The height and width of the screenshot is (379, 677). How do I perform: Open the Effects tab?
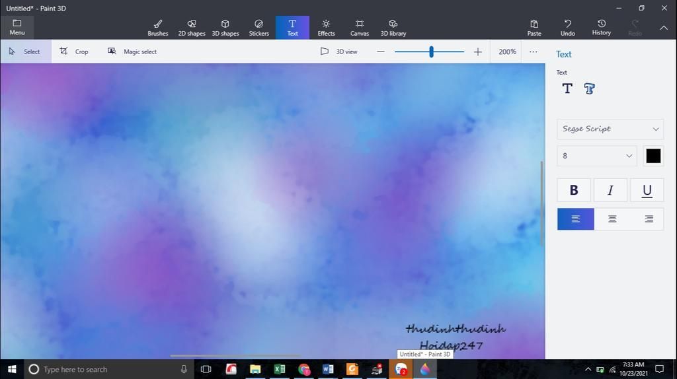(x=326, y=28)
